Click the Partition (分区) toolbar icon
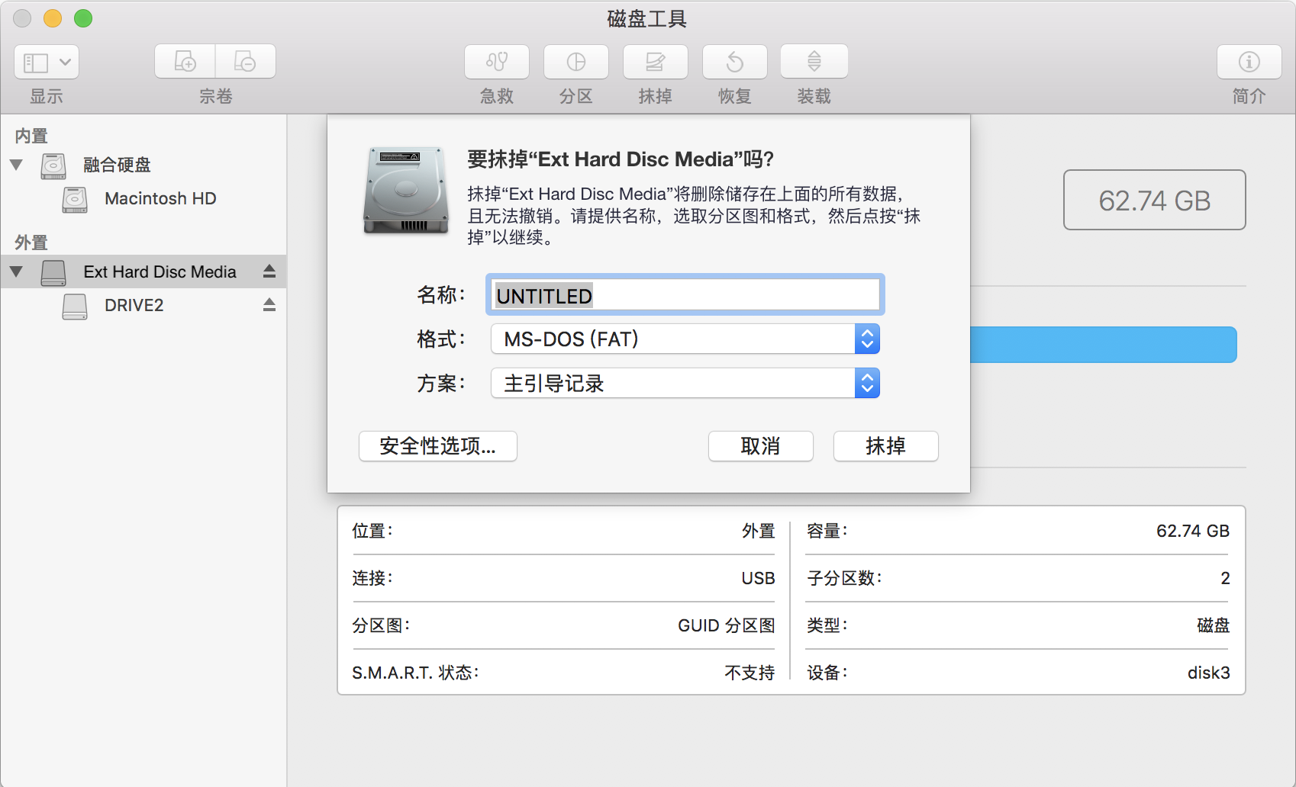 576,62
